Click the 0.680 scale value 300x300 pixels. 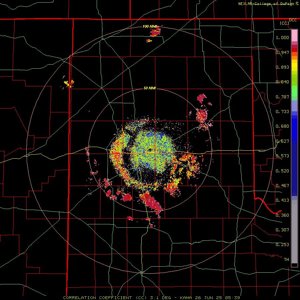click(282, 126)
